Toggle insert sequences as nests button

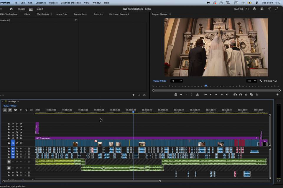point(5,110)
